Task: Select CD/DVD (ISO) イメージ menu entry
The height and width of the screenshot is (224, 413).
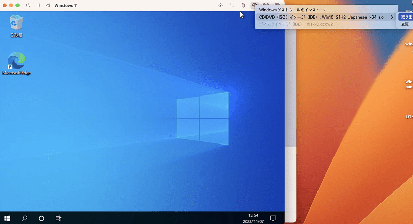Action: (326, 17)
